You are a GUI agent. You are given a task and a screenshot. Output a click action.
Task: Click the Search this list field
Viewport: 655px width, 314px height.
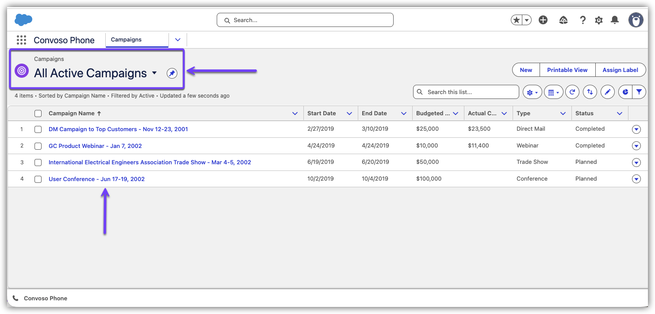coord(469,92)
